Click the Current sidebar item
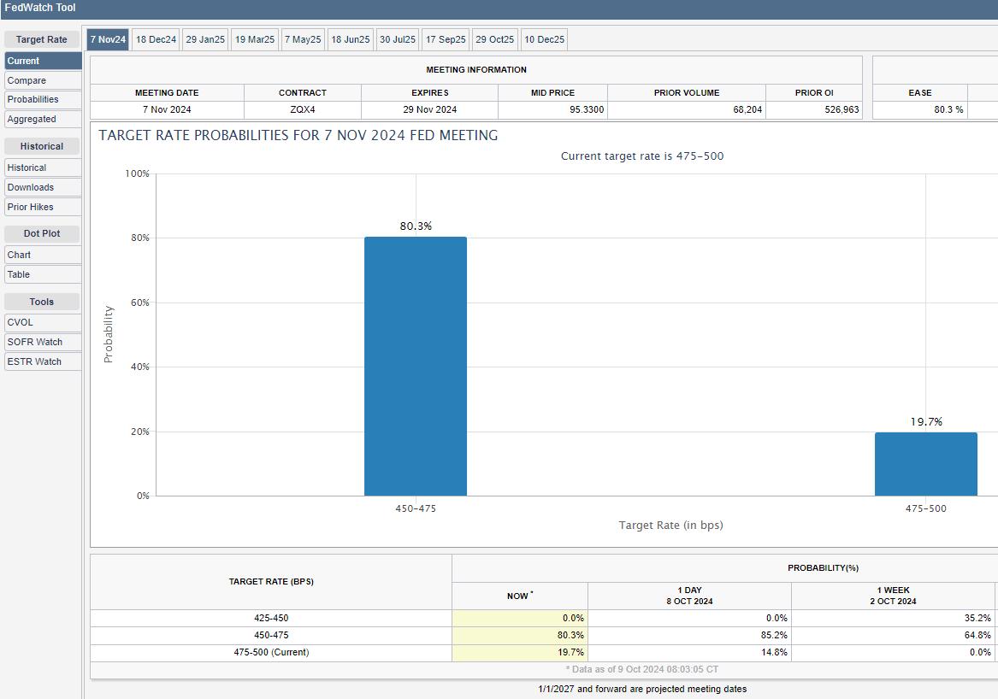Viewport: 998px width, 699px height. click(x=43, y=61)
